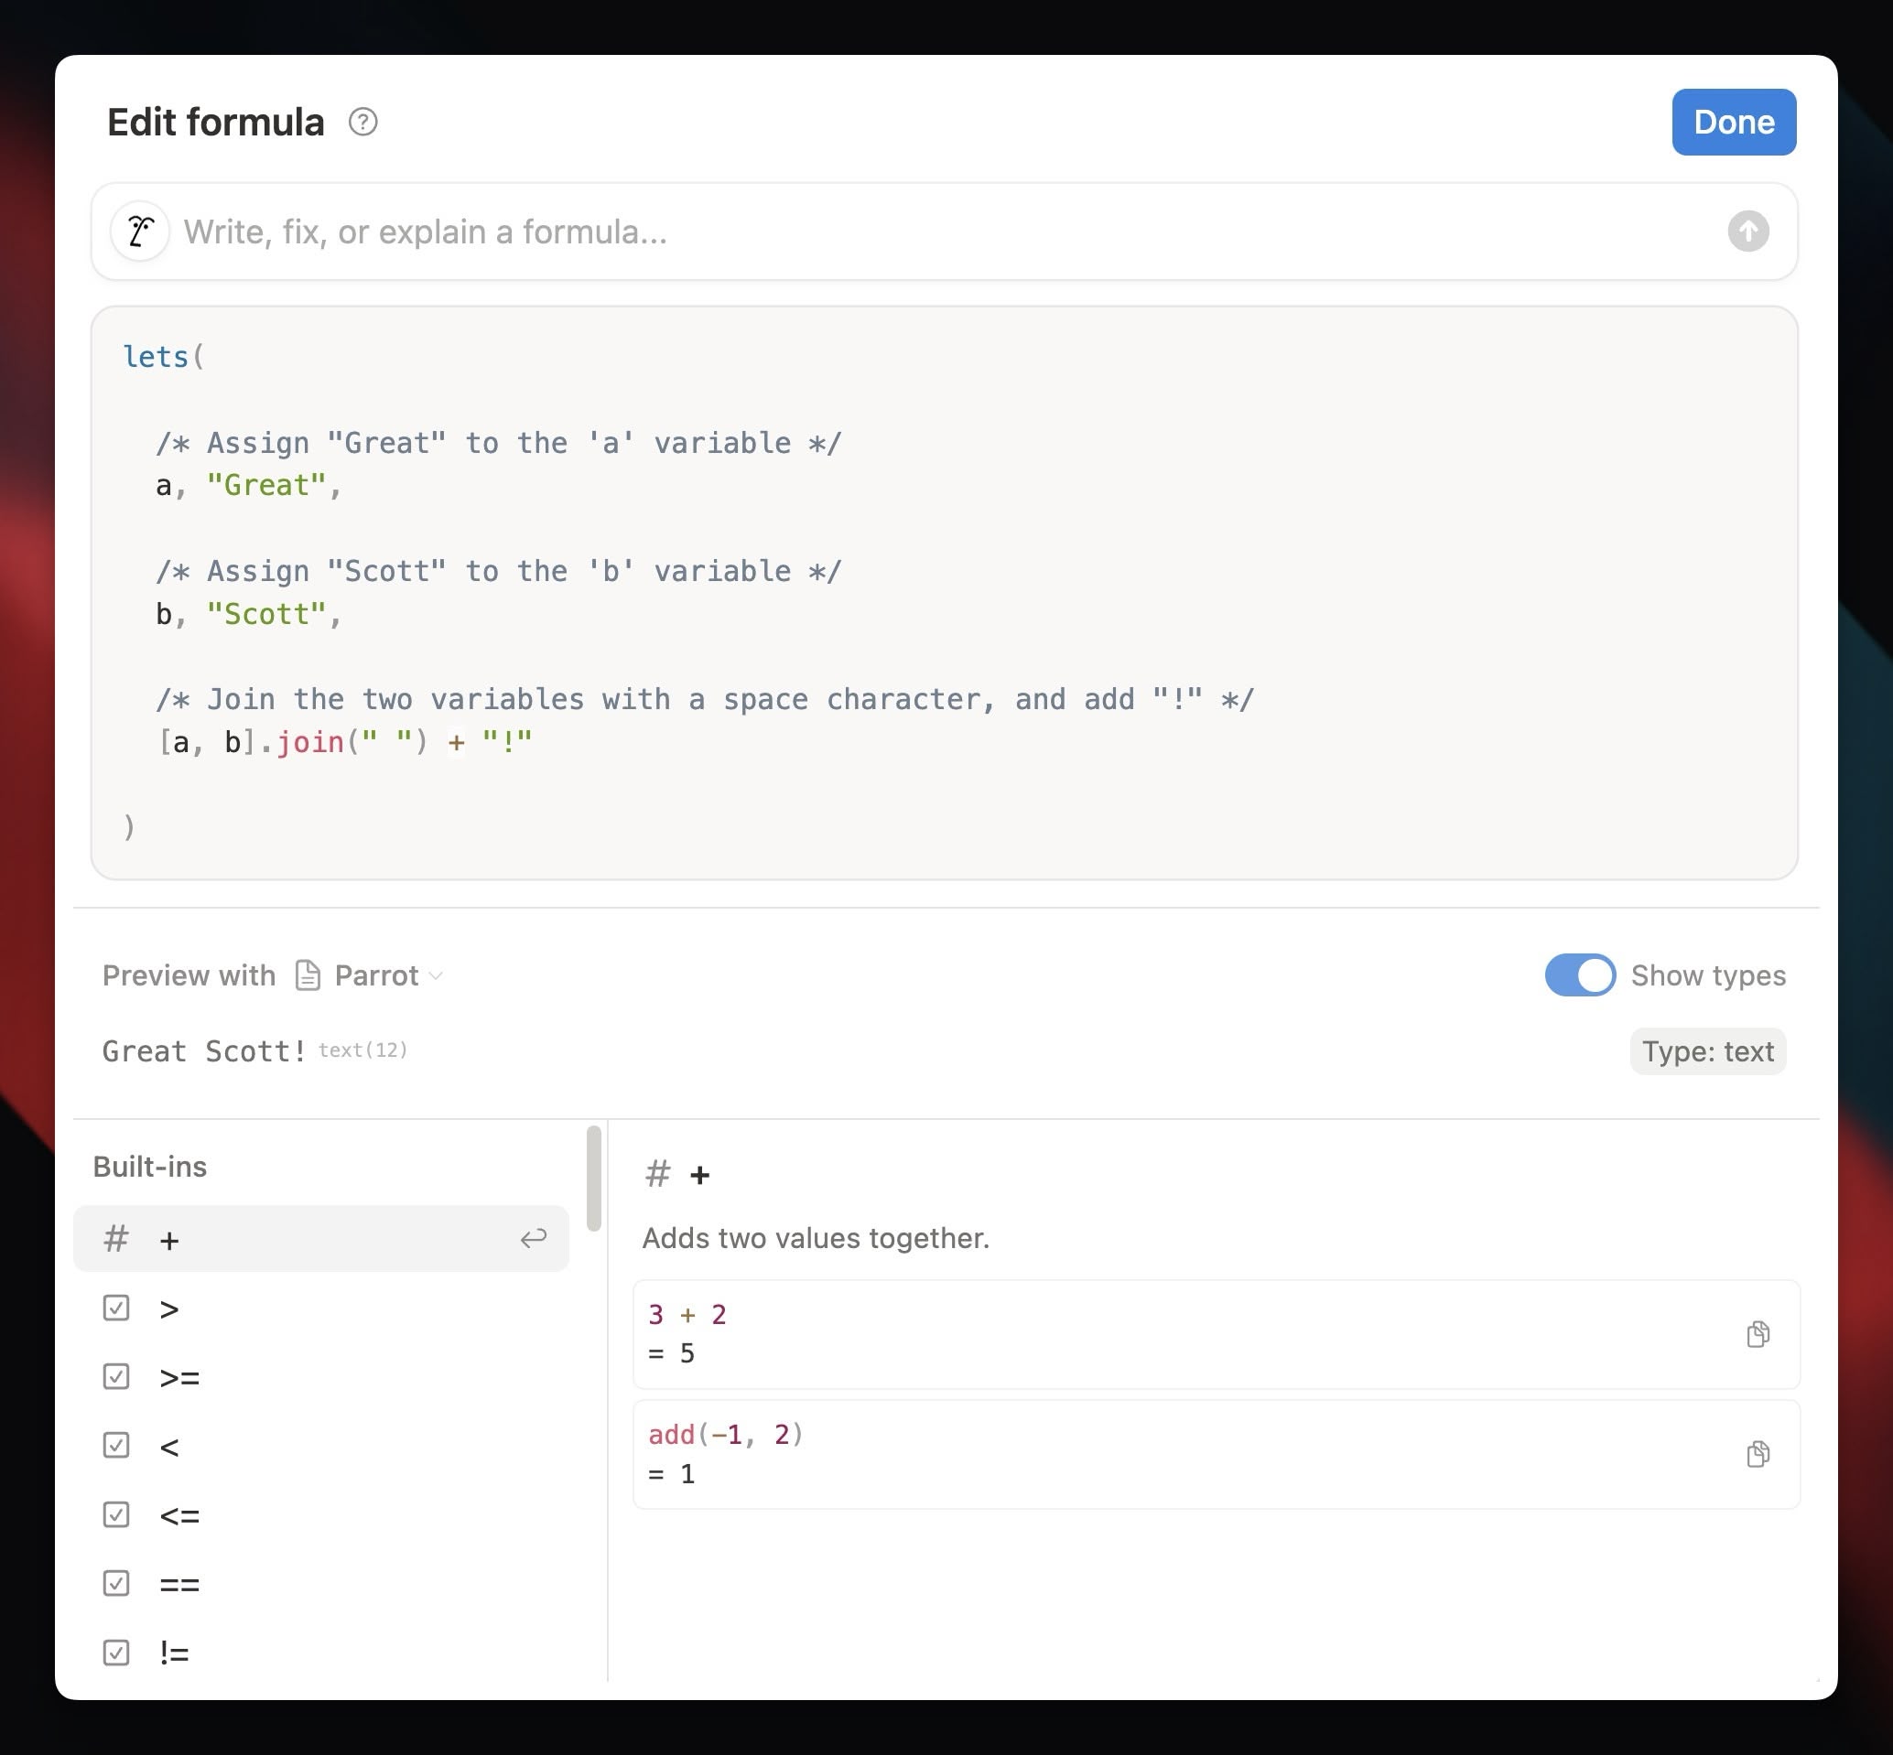Select the != built-in operator

pyautogui.click(x=321, y=1653)
